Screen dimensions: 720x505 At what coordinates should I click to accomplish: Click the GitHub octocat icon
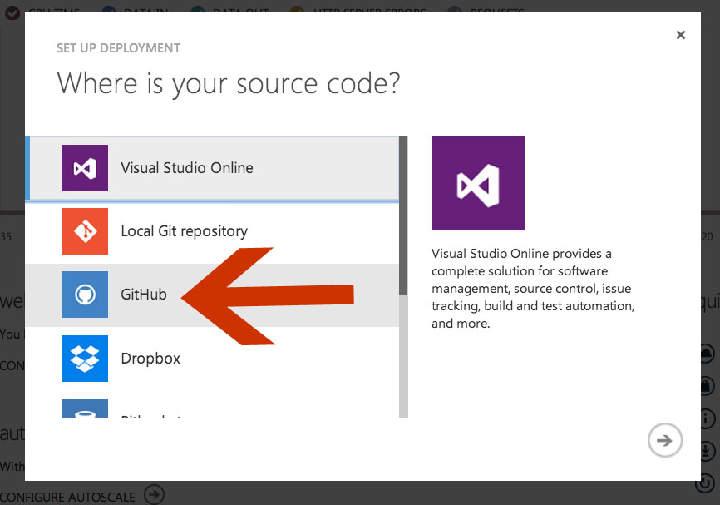click(84, 295)
